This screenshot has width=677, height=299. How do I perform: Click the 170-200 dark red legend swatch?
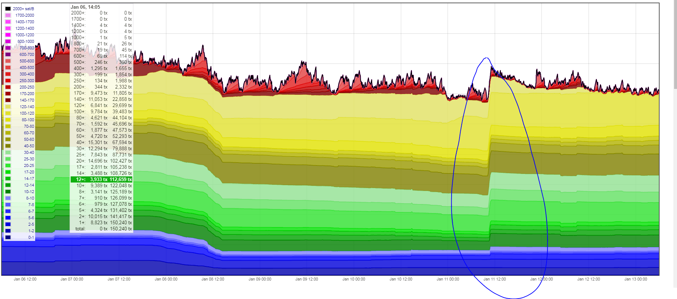(8, 94)
